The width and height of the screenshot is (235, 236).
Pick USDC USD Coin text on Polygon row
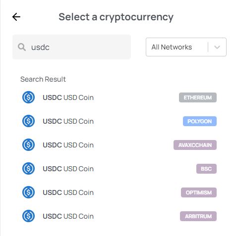pyautogui.click(x=68, y=121)
